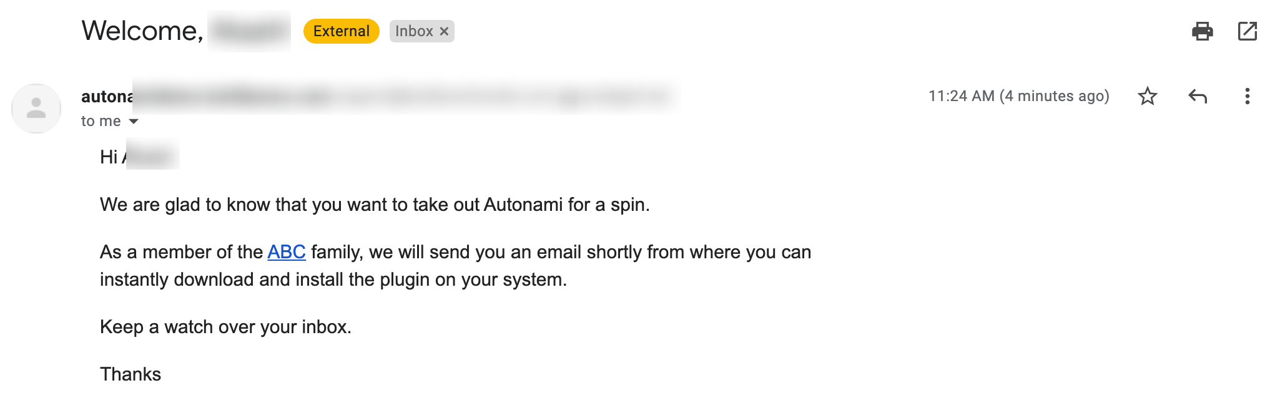The width and height of the screenshot is (1285, 413).
Task: Click the 'Welcome,' subject heading
Action: click(142, 31)
